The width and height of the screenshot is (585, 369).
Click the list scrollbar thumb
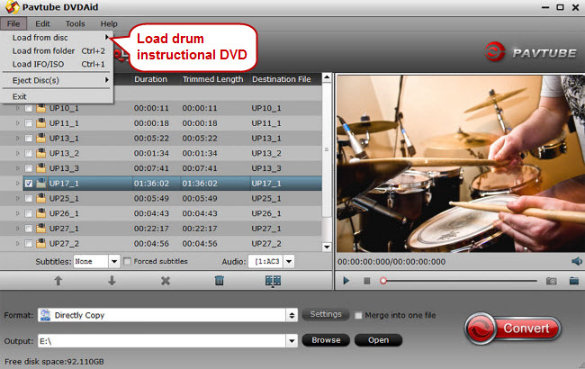point(327,149)
